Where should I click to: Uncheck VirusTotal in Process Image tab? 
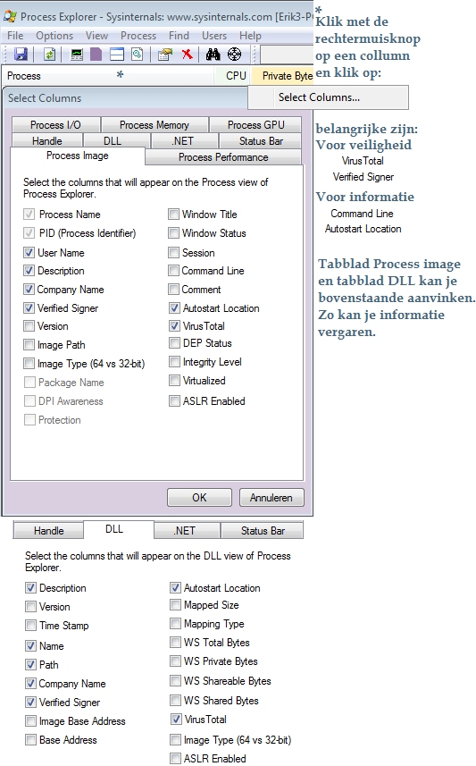coord(174,326)
